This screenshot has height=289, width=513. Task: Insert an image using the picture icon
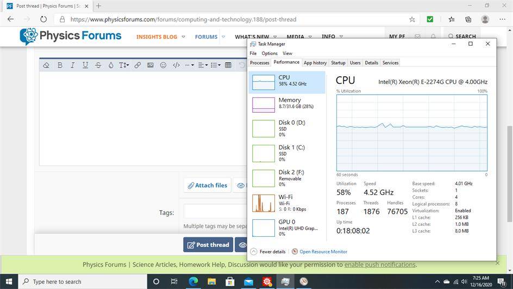[x=150, y=65]
